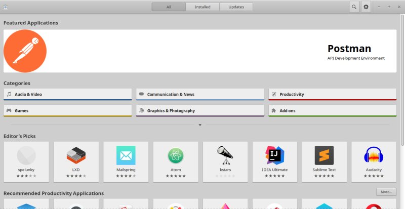Click the vertical scrollbar
This screenshot has width=405, height=209.
402,79
